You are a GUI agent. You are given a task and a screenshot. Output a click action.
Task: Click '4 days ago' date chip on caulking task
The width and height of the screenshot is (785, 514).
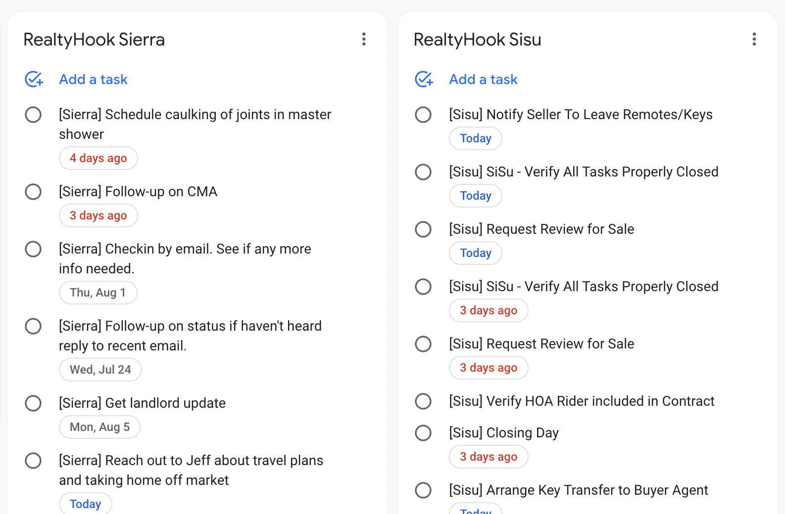click(x=98, y=158)
